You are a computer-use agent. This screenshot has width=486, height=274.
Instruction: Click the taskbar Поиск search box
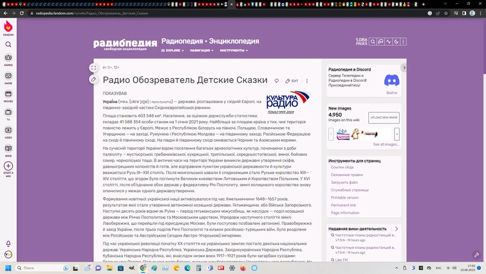pyautogui.click(x=42, y=268)
